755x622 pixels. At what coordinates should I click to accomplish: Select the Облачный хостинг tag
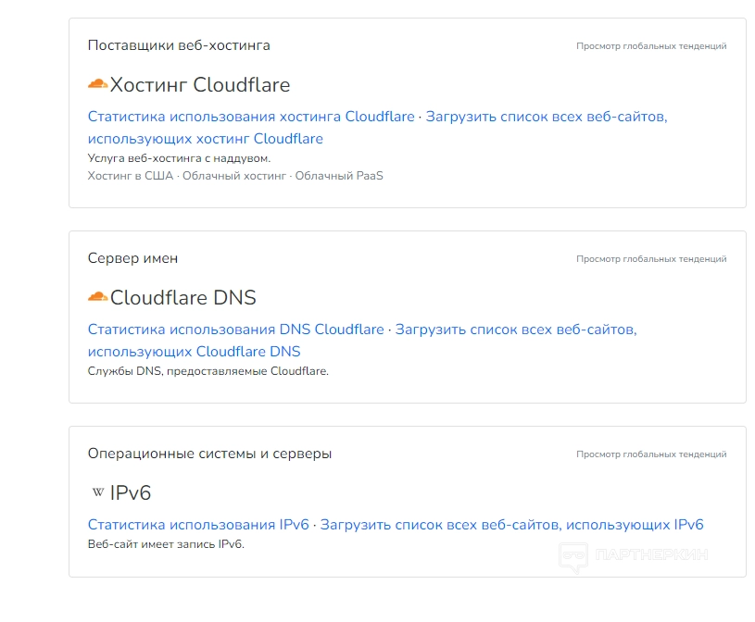click(233, 176)
